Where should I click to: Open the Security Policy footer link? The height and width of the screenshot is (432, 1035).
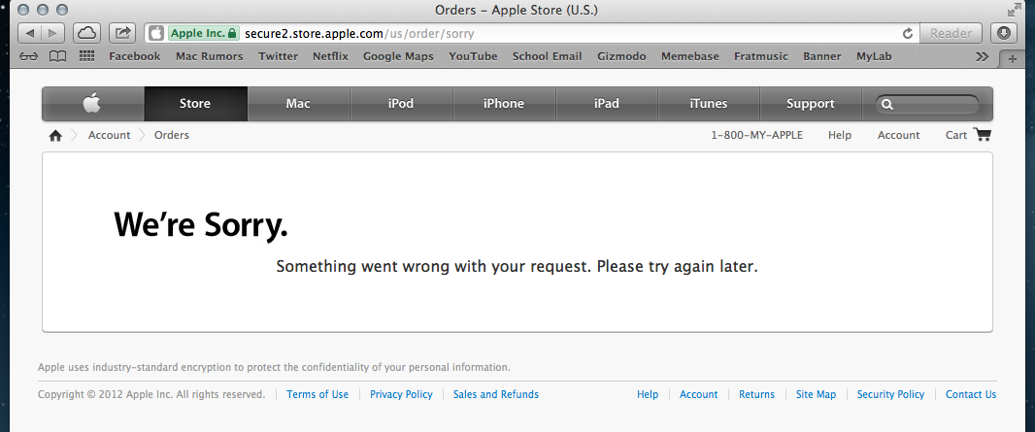pos(890,394)
